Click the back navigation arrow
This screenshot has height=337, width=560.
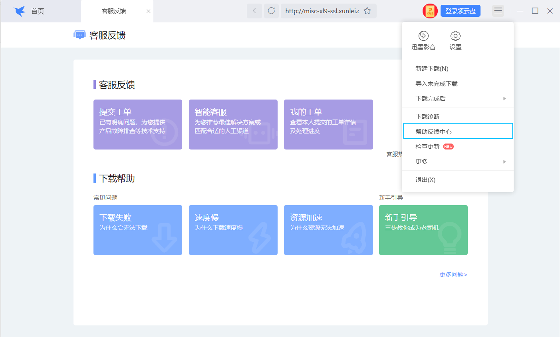(254, 11)
